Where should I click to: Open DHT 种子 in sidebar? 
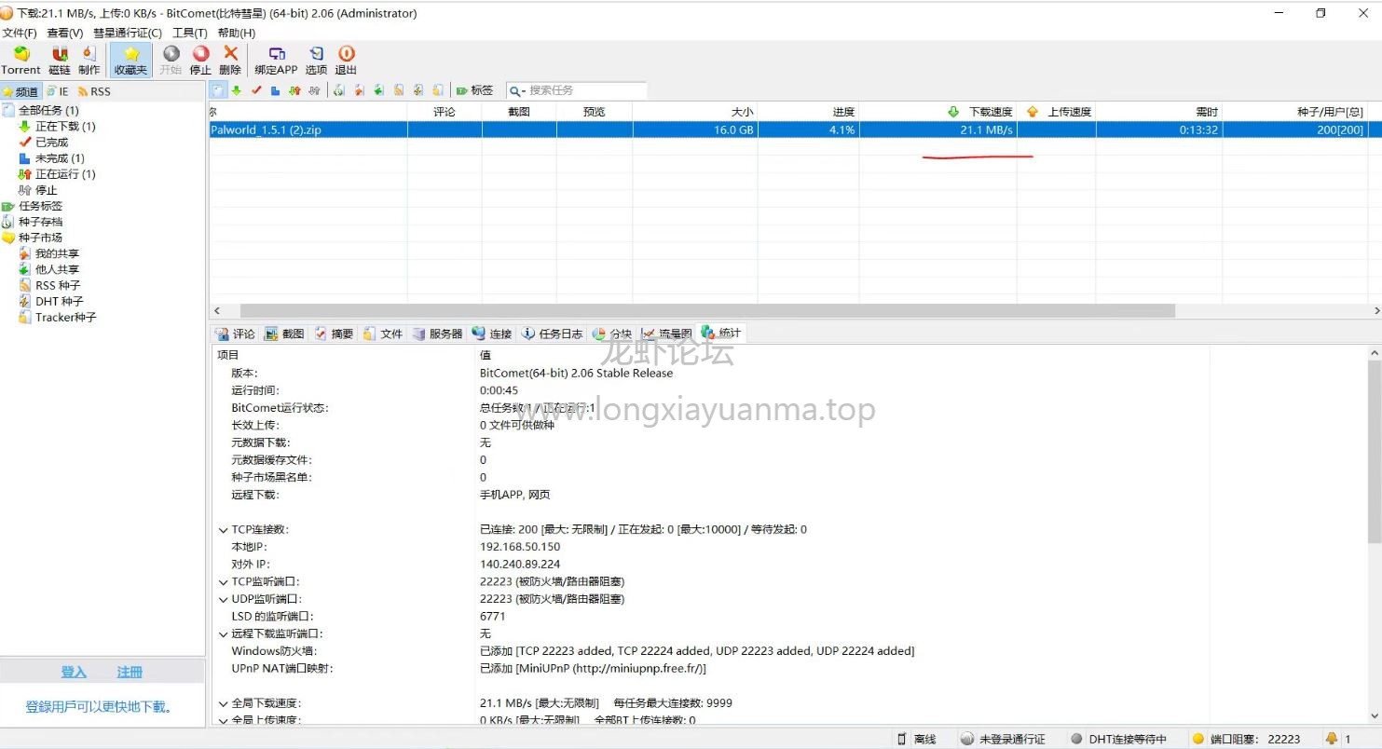[x=60, y=301]
